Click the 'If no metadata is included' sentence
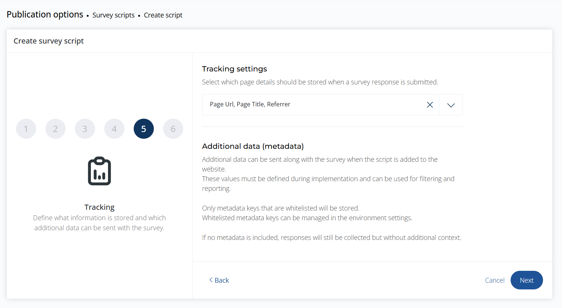562x308 pixels. tap(332, 237)
